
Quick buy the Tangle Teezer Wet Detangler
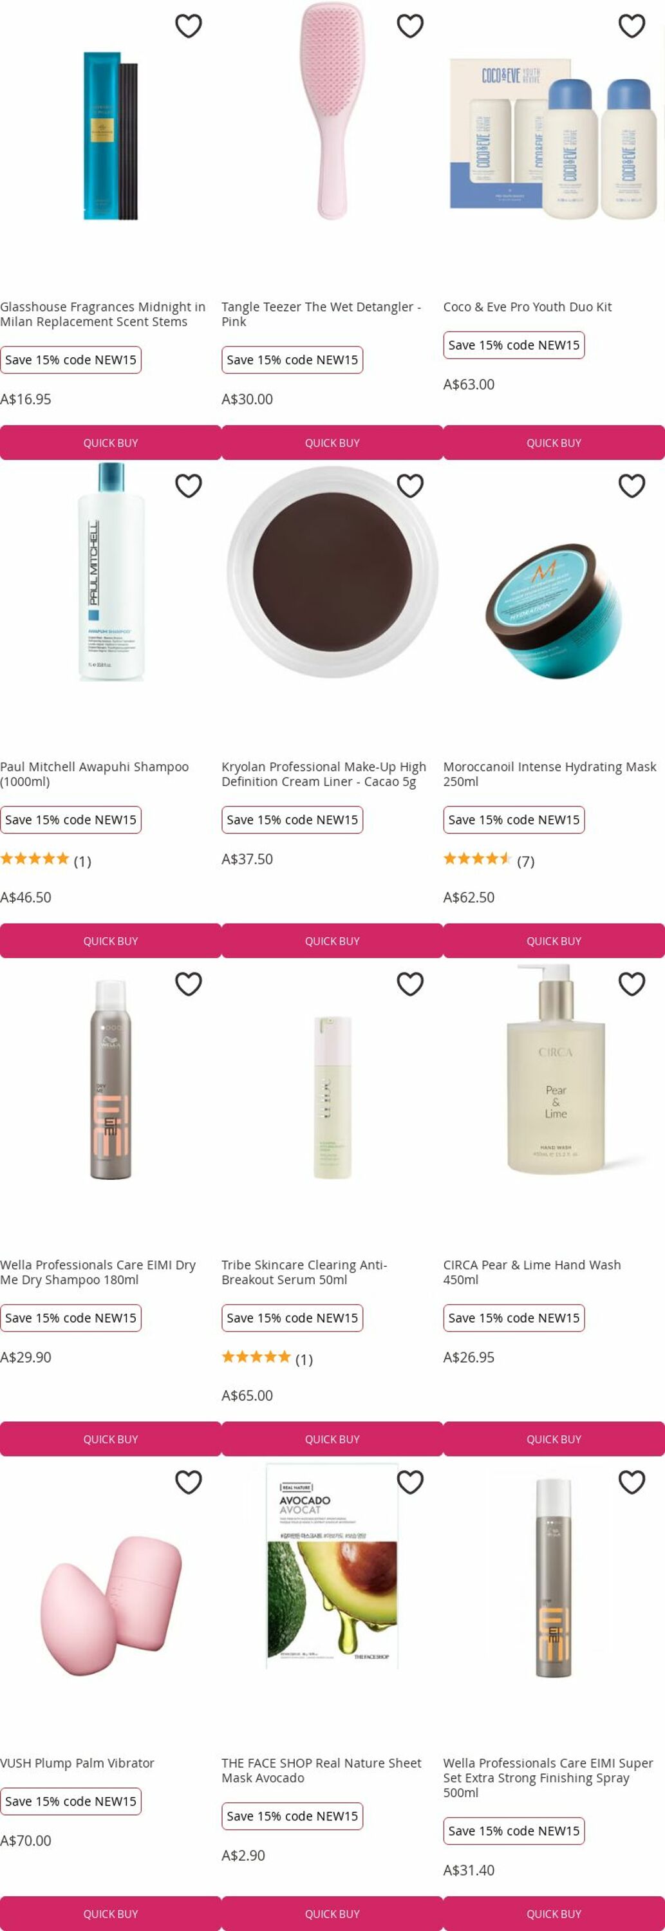tap(332, 442)
